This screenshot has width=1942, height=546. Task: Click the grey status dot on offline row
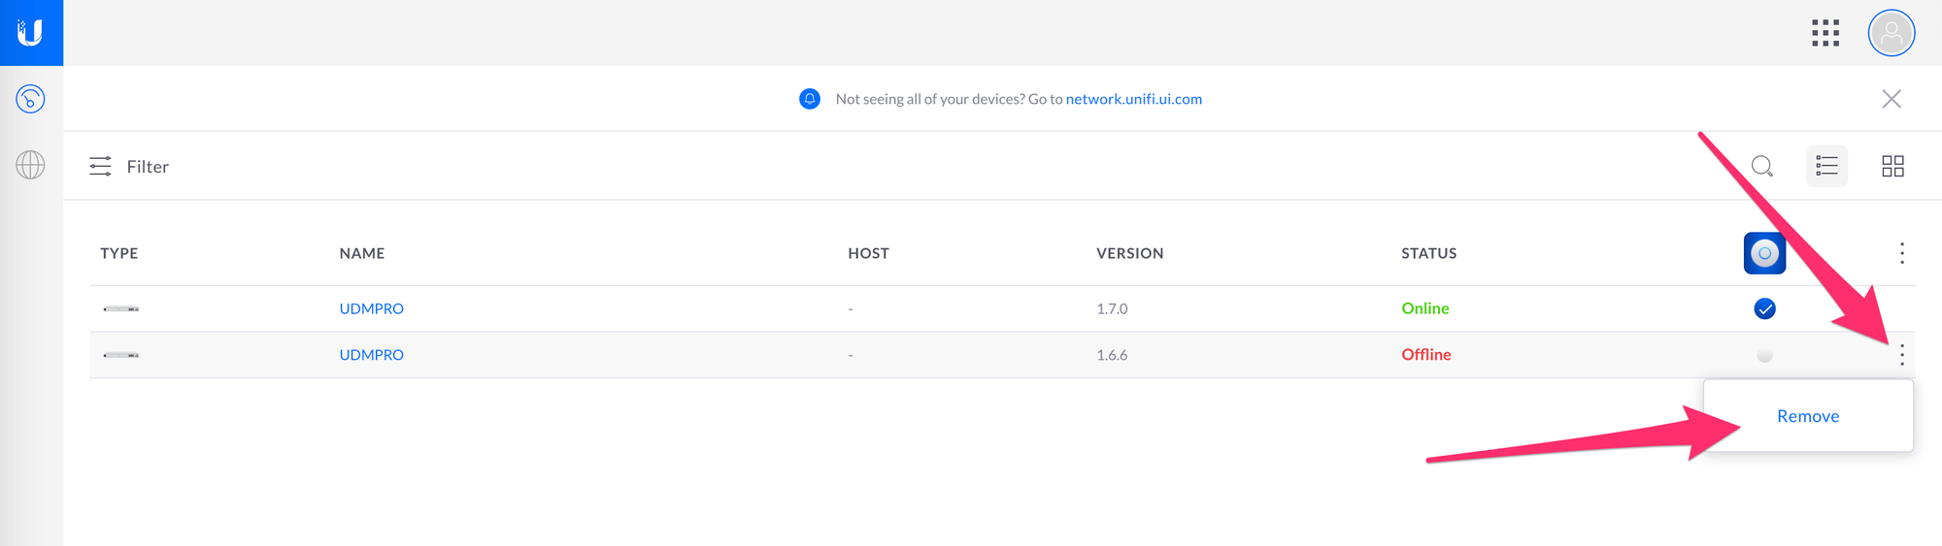[x=1764, y=356]
